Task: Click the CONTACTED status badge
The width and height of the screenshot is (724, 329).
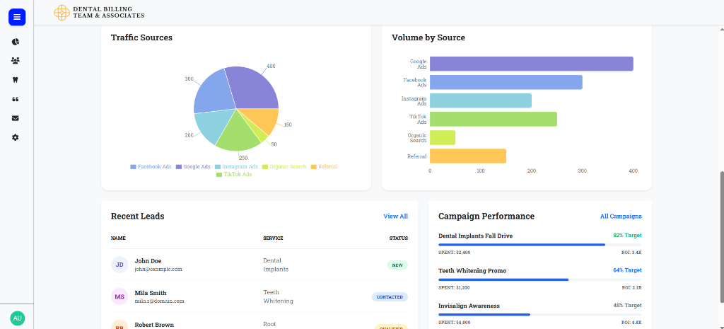Action: tap(390, 297)
